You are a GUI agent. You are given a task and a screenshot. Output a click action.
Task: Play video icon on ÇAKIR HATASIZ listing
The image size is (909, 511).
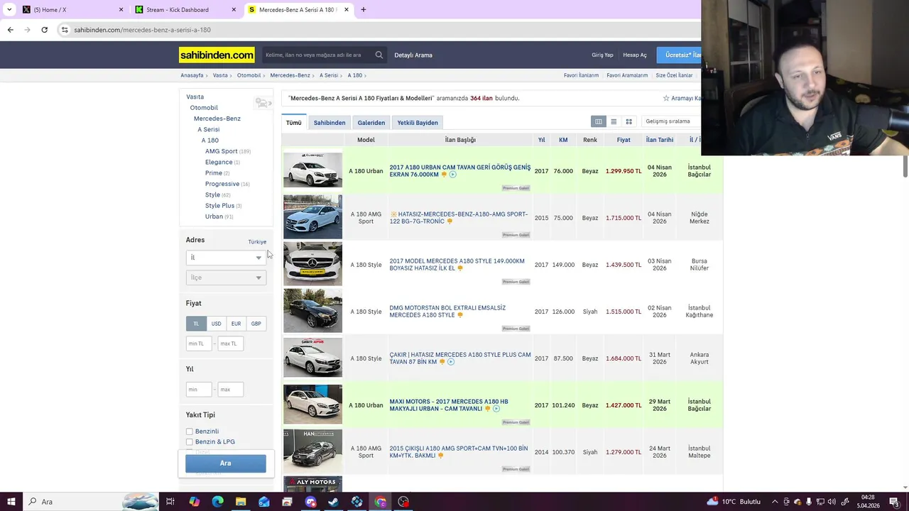451,362
